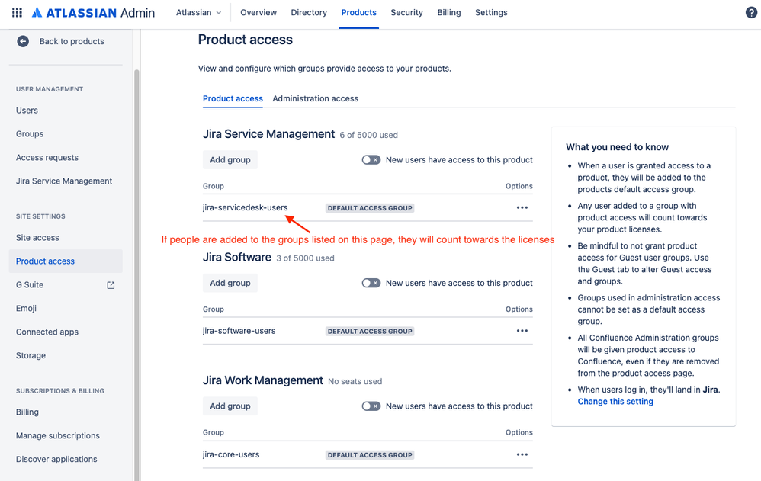The height and width of the screenshot is (481, 761).
Task: Click the Back to products arrow icon
Action: 23,41
